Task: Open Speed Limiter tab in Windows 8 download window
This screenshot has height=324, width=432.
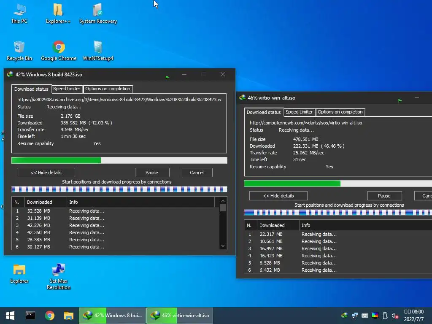Action: coord(67,89)
